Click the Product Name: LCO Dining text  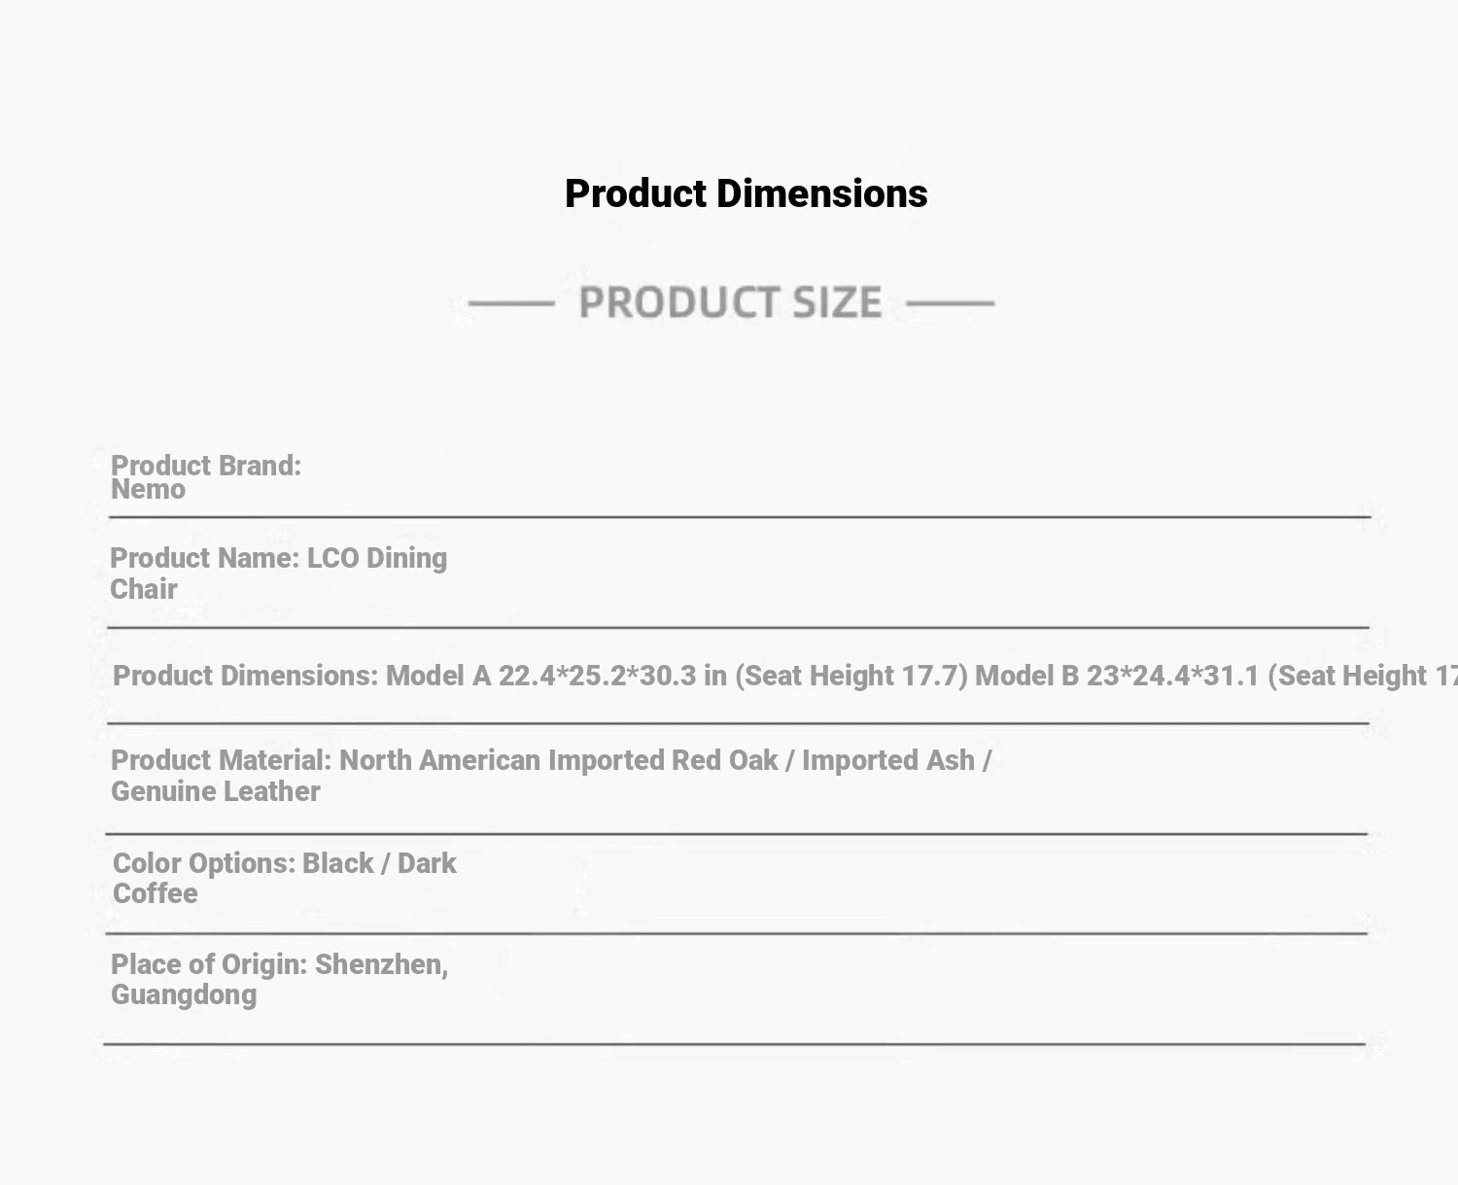click(279, 558)
